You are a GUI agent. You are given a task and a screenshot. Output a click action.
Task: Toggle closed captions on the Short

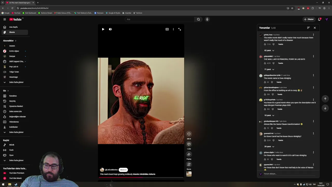[x=167, y=29]
